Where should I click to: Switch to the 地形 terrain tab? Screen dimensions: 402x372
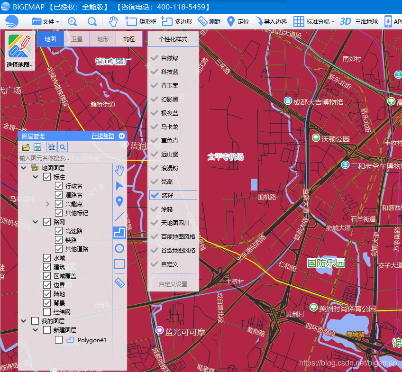(103, 39)
